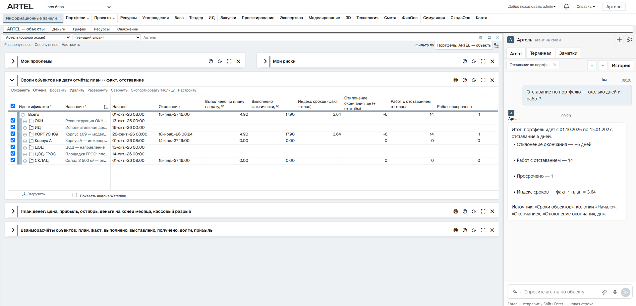The width and height of the screenshot is (636, 306).
Task: Enable Показать анализ Waterline checkbox
Action: (75, 195)
